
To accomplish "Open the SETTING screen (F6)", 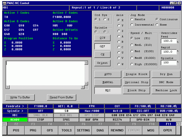I will (x=83, y=130).
